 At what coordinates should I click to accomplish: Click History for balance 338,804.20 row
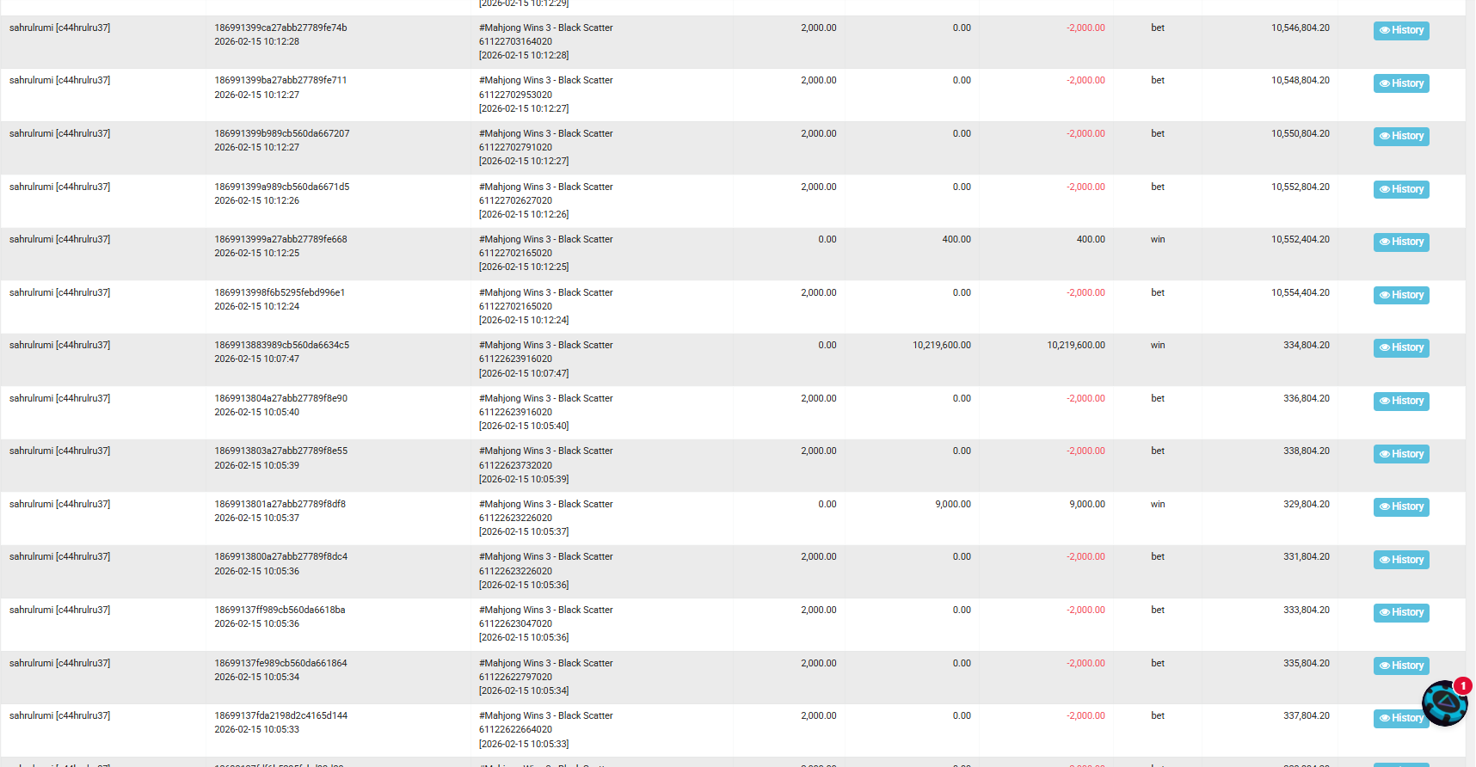pos(1400,454)
